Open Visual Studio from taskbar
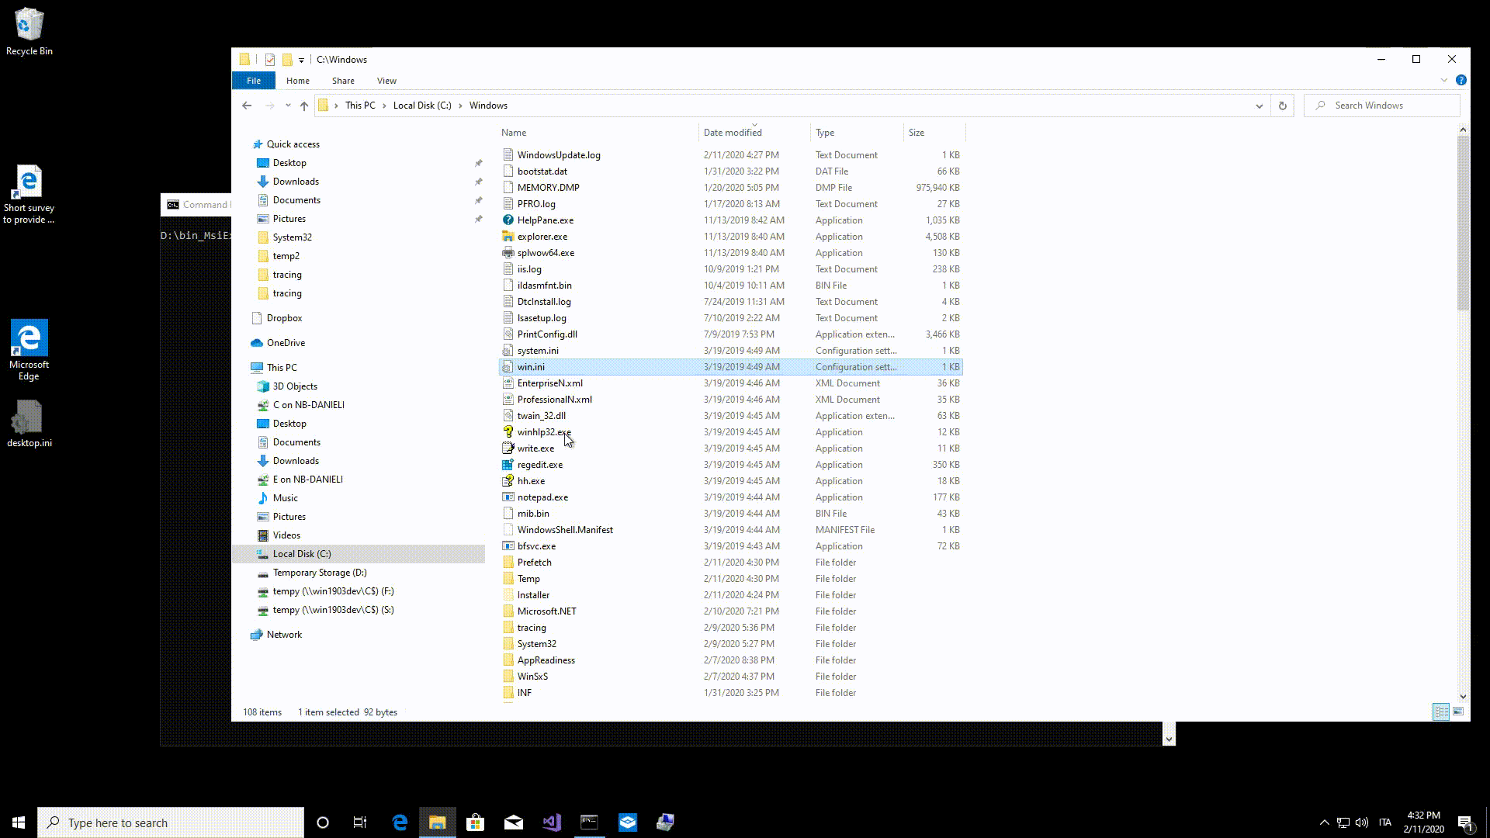The image size is (1490, 838). click(x=552, y=822)
